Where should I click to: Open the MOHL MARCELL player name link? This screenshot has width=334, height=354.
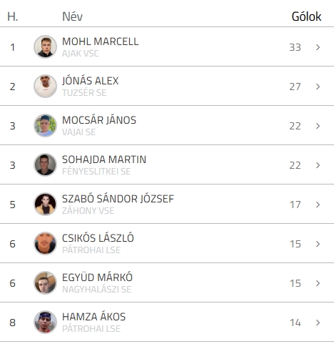[x=100, y=41]
